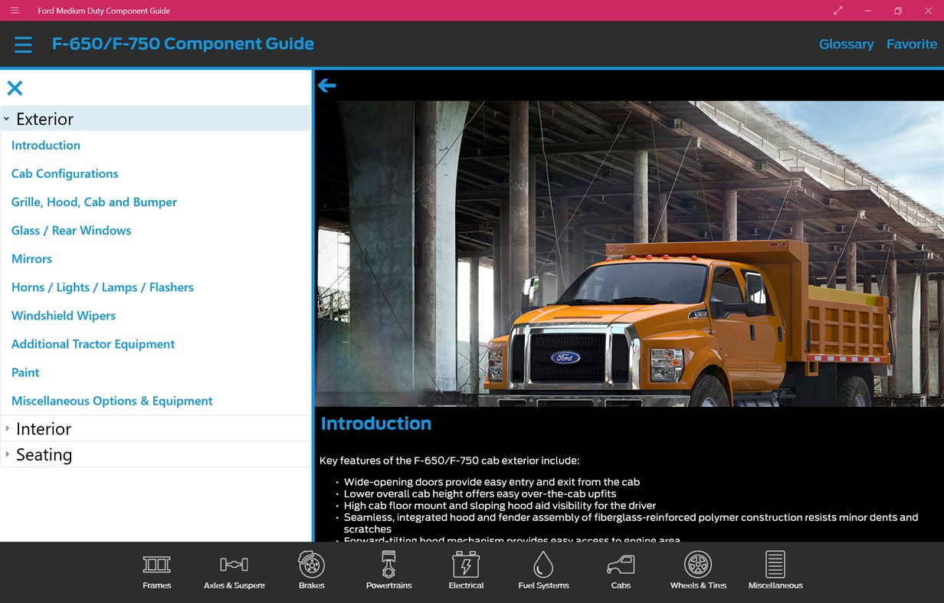Open the Glossary menu item
This screenshot has height=603, width=944.
pos(846,44)
